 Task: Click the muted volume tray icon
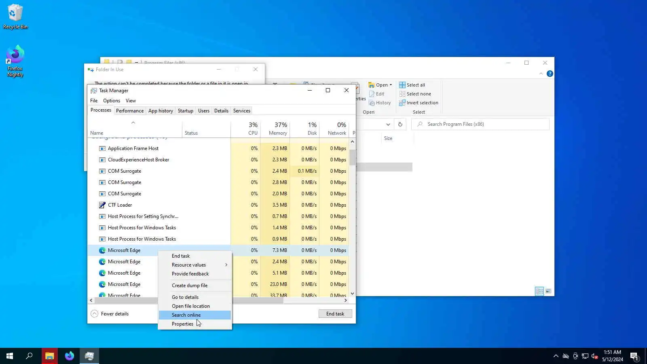[595, 356]
